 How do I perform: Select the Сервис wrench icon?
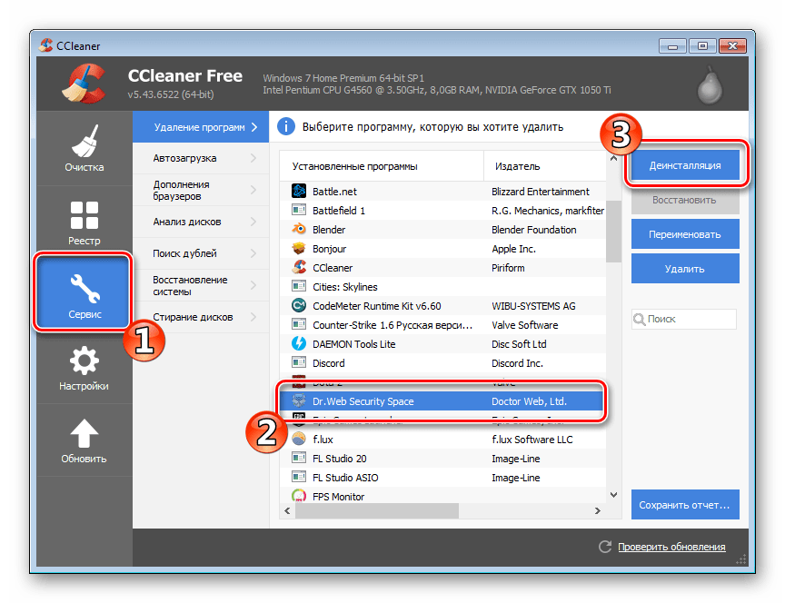click(x=84, y=288)
